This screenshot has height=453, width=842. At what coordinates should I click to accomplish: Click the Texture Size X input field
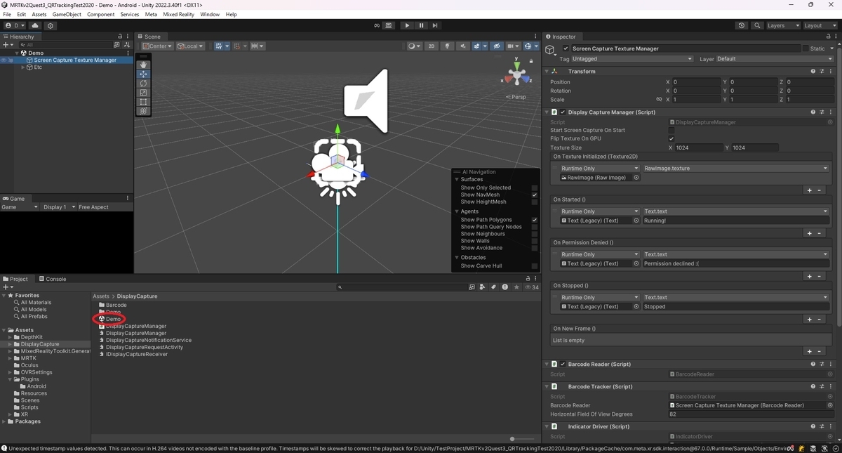697,147
